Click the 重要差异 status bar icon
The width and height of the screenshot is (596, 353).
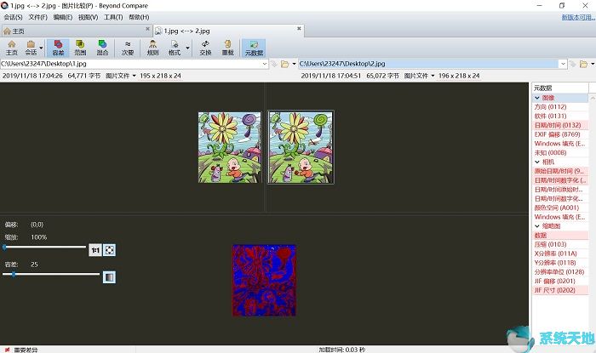click(x=7, y=350)
